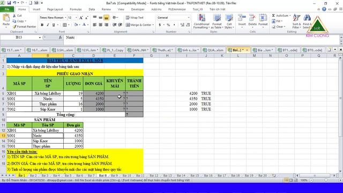Switch to the Data ribbon tab
Image resolution: width=343 pixels, height=193 pixels.
[92, 10]
